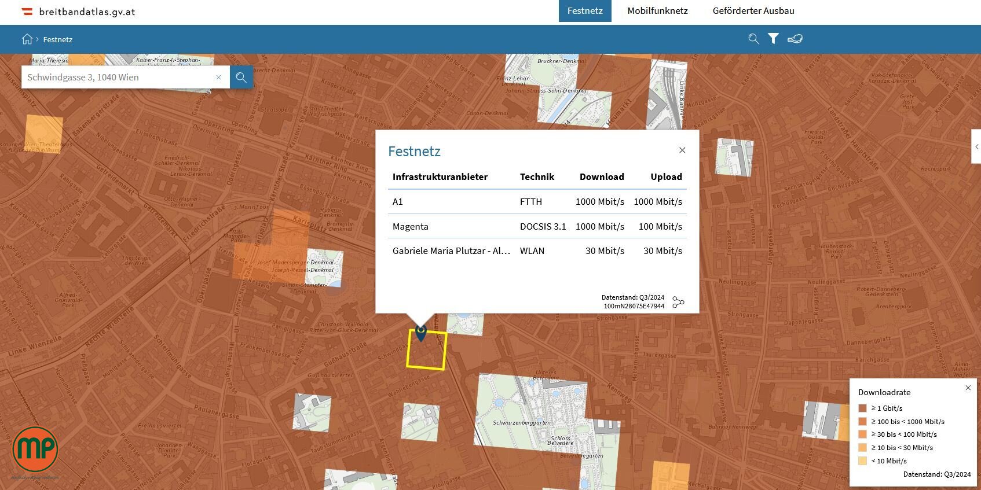Click the share icon in Festnetz popup
Image resolution: width=981 pixels, height=490 pixels.
[x=678, y=302]
